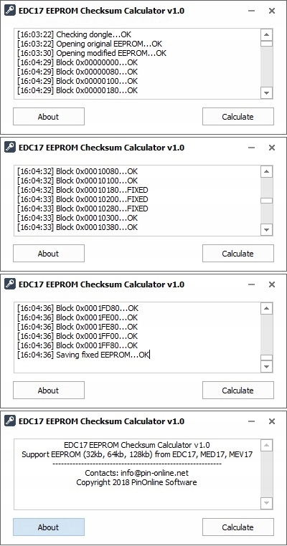Click the scroll-up arrow in the copyright info box
This screenshot has height=546, width=287.
(x=266, y=445)
